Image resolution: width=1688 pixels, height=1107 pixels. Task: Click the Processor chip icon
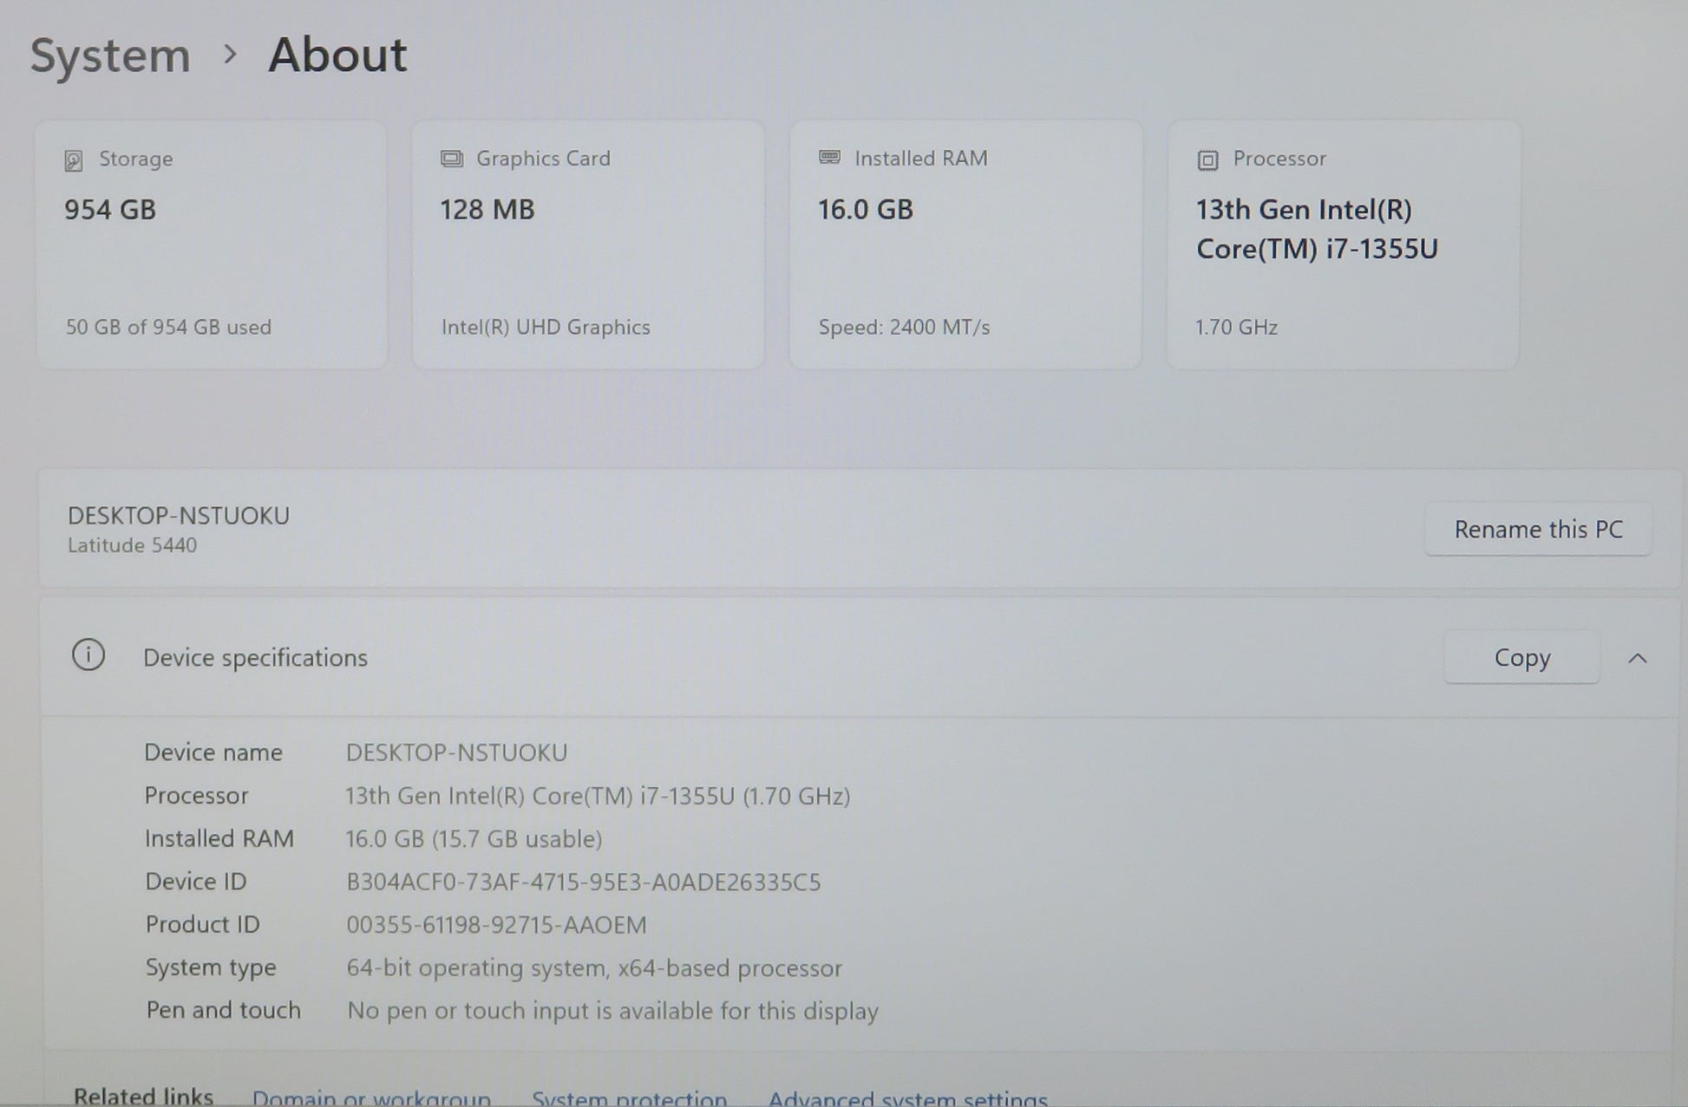tap(1207, 160)
